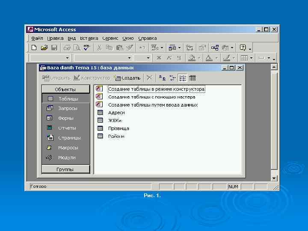Screen dimensions: 308x231
Task: Click the Help question mark icon
Action: (x=243, y=47)
